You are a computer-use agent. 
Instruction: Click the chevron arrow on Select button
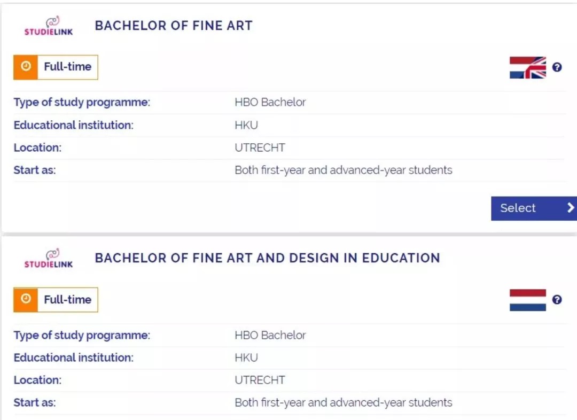click(x=571, y=208)
